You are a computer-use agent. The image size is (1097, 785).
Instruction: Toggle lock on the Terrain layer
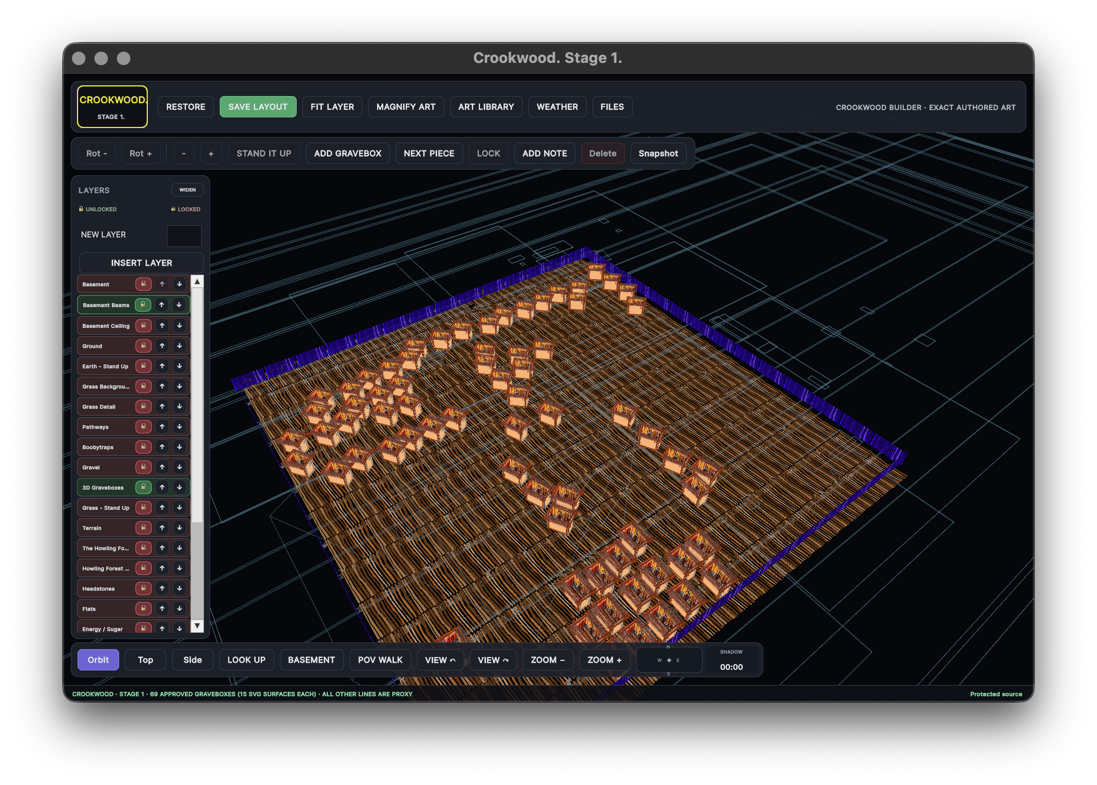pos(143,527)
